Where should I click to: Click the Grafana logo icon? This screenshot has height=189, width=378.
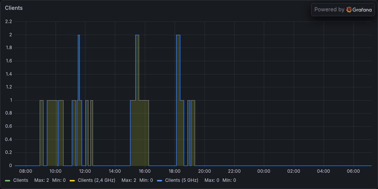(349, 10)
